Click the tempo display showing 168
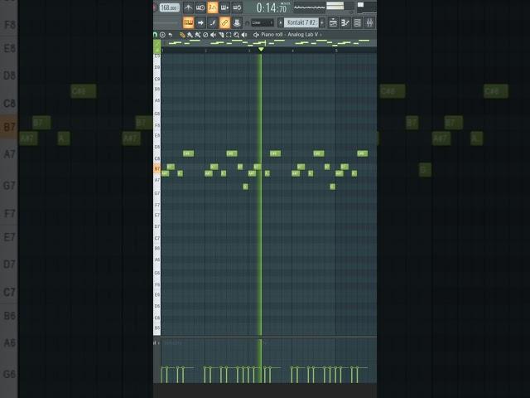The height and width of the screenshot is (398, 530). (x=168, y=7)
